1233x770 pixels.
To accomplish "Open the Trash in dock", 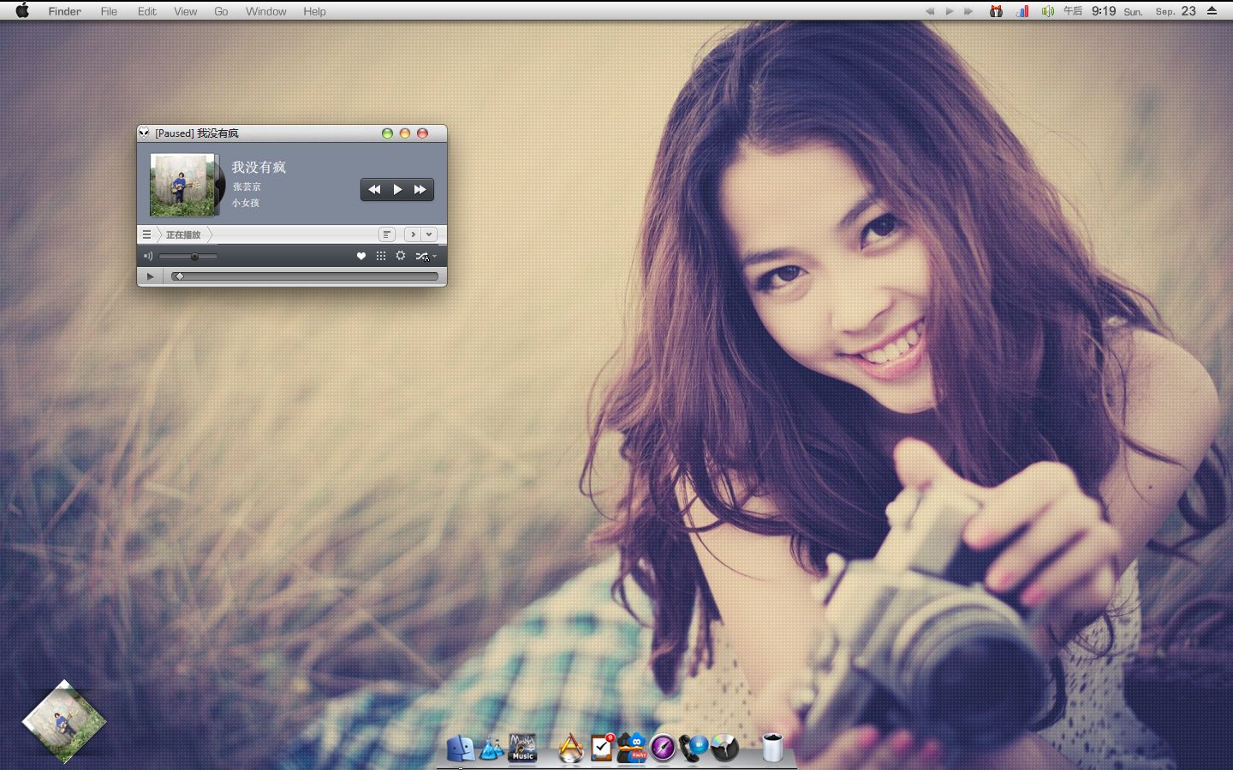I will (772, 748).
